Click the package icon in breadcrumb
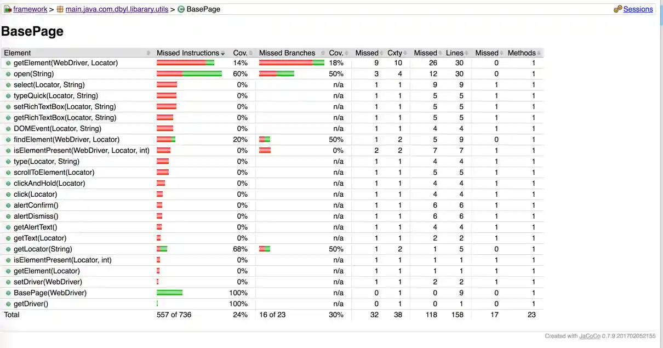This screenshot has width=663, height=348. pos(60,9)
